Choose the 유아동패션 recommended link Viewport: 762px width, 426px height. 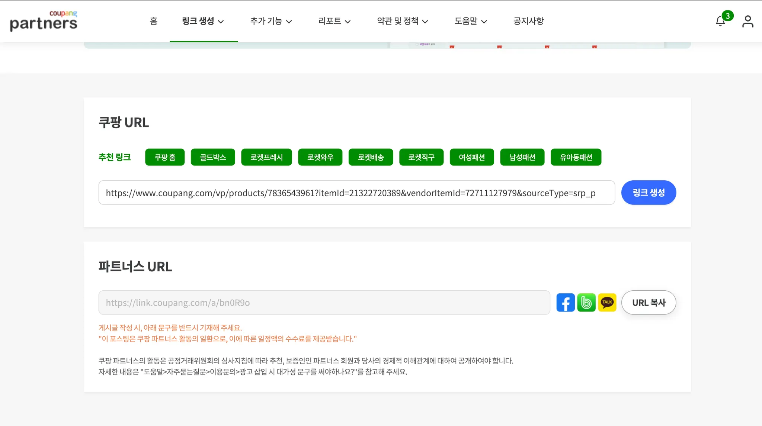576,157
